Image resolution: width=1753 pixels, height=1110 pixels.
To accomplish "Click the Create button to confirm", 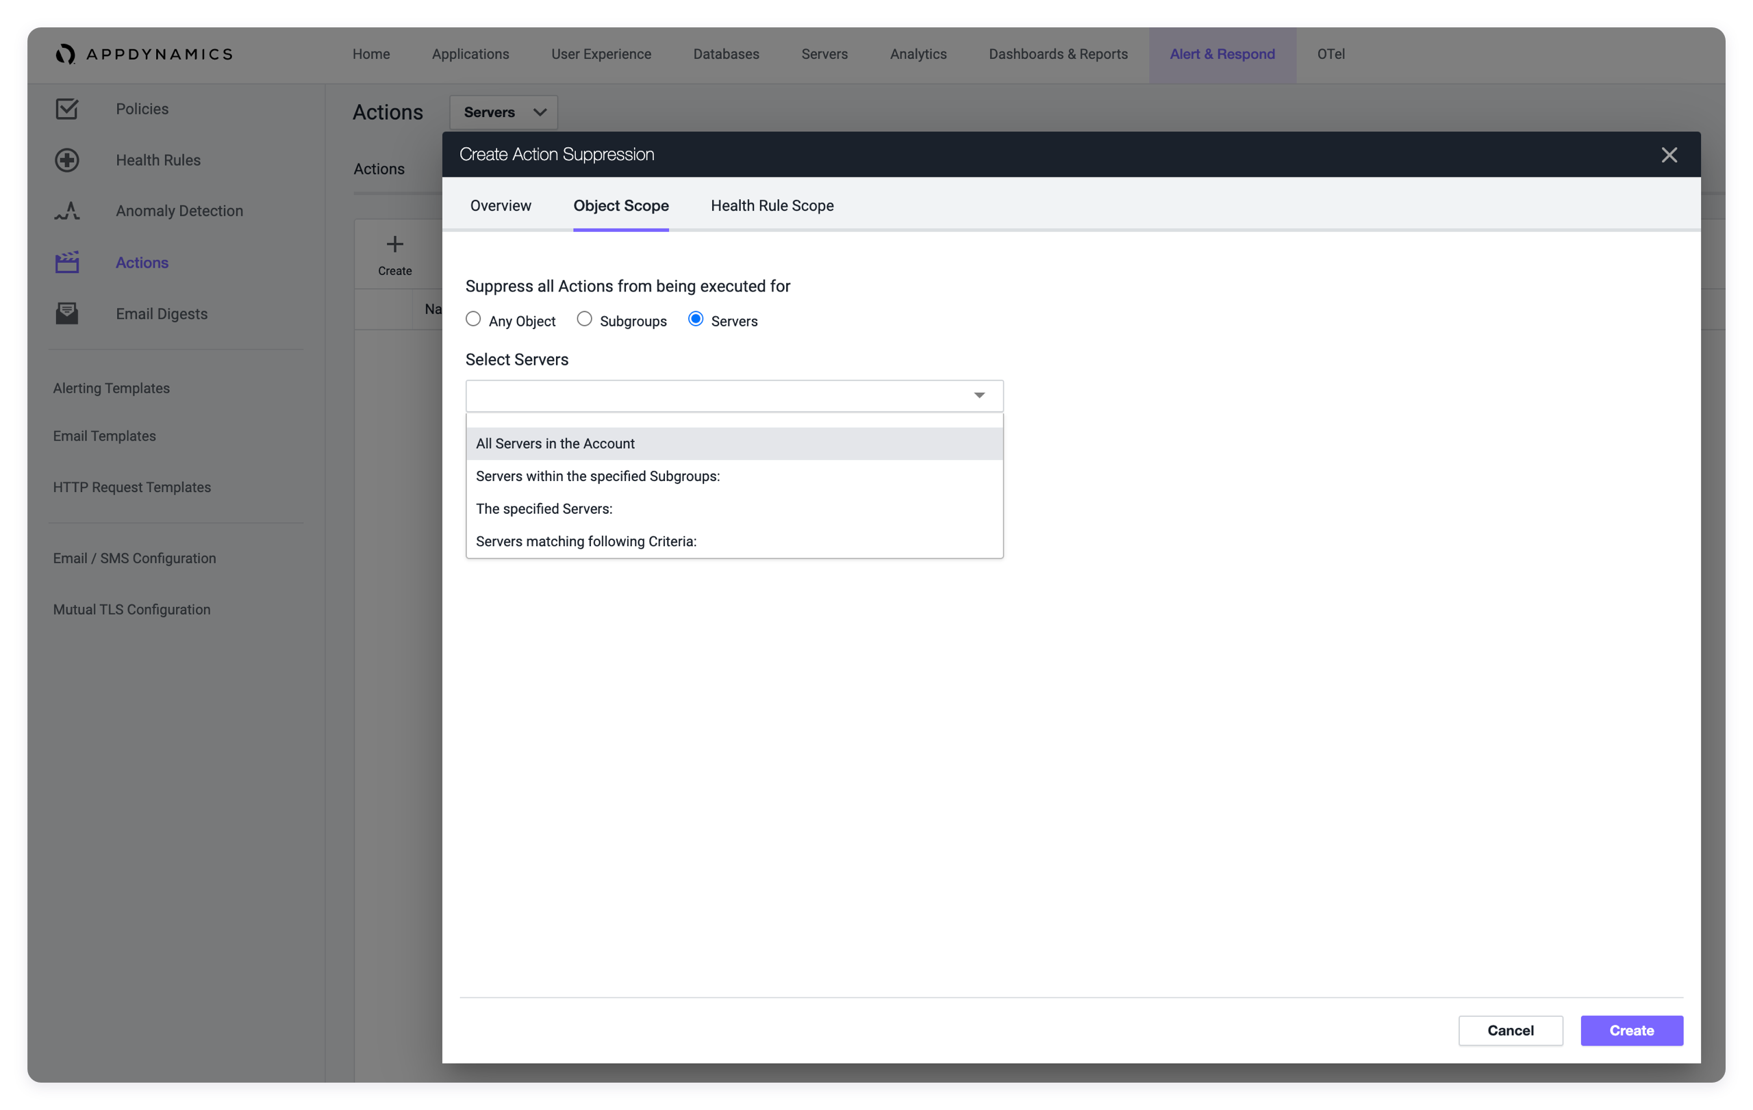I will tap(1632, 1031).
